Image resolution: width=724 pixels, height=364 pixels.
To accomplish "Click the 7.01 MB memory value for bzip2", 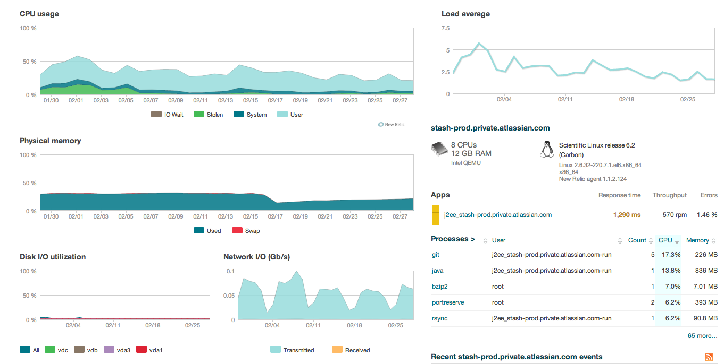I will (705, 287).
